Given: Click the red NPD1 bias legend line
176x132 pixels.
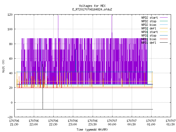Looking at the screenshot, I should pyautogui.click(x=164, y=39).
